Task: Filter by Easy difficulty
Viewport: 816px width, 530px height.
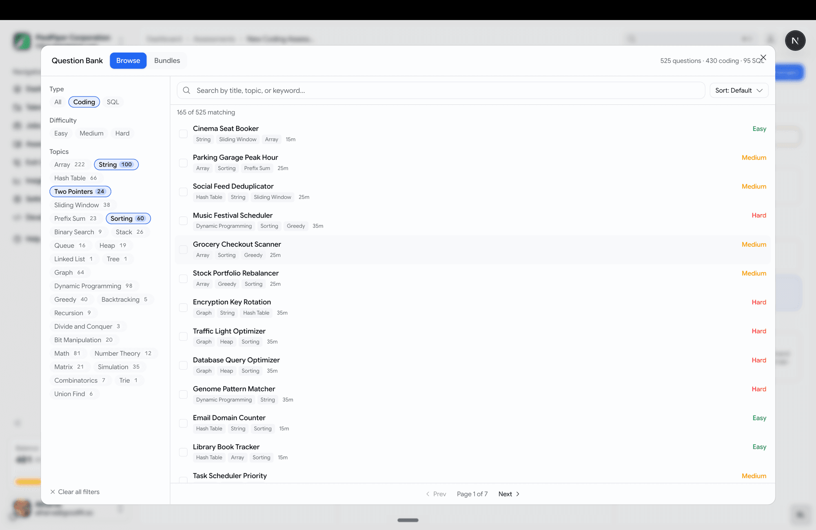Action: (x=61, y=133)
